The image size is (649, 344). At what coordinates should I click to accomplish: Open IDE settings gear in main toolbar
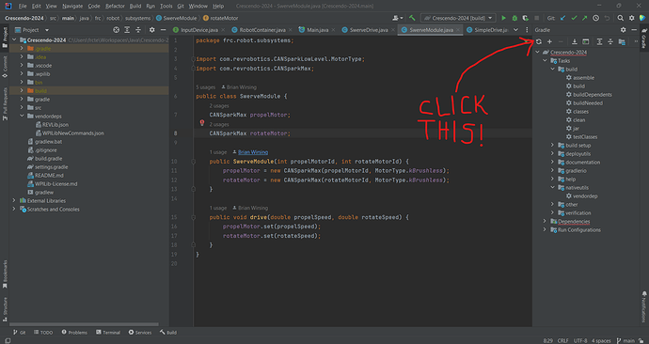point(632,18)
